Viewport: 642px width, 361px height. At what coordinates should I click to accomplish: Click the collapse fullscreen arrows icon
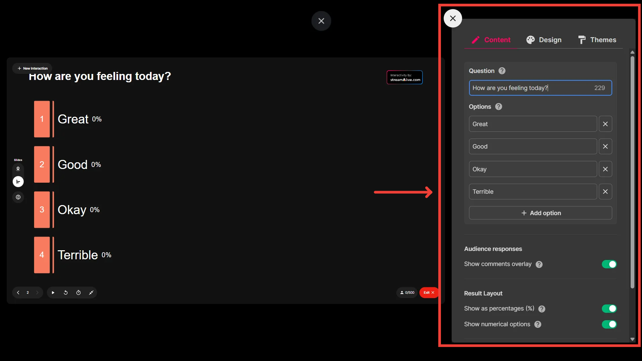point(91,293)
